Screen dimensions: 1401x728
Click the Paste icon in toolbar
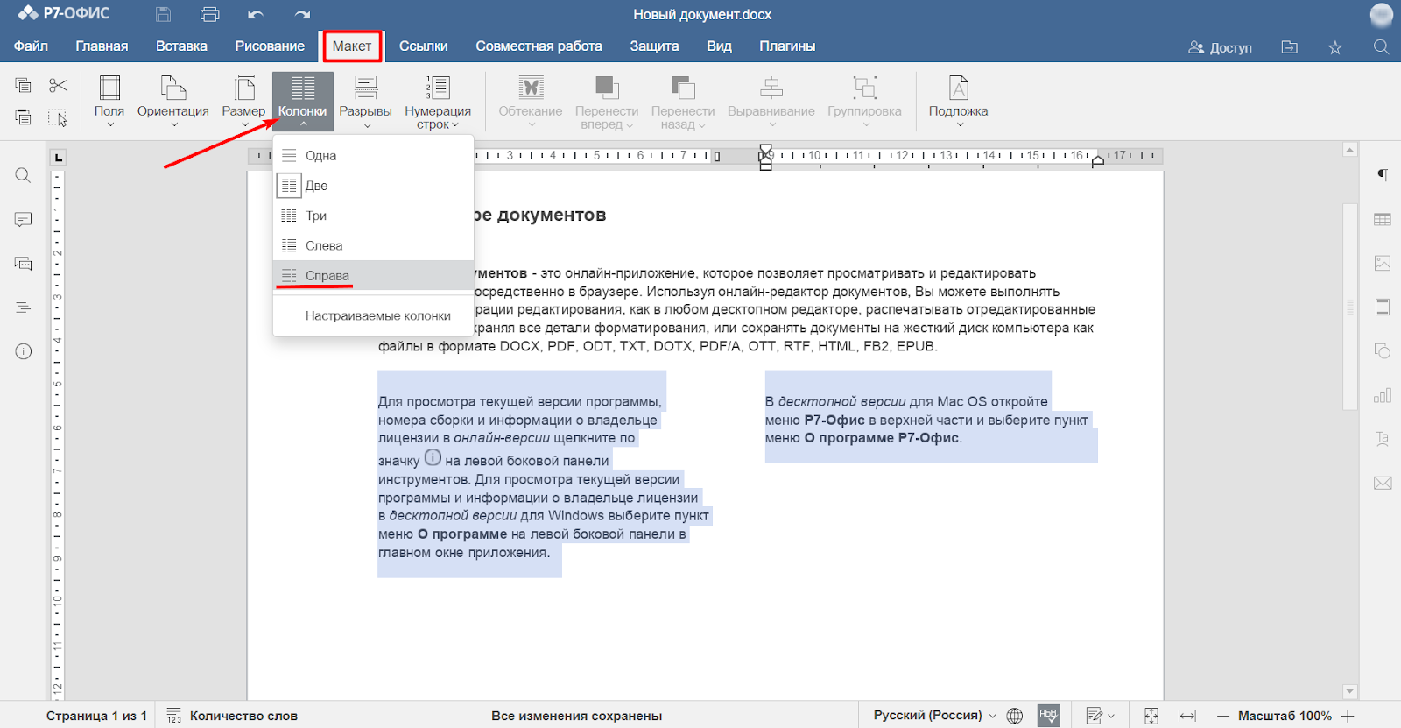point(24,117)
